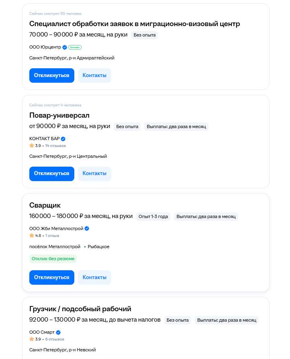Open the Сварщик job title link
Viewport: 290px width, 359px height.
pyautogui.click(x=45, y=205)
